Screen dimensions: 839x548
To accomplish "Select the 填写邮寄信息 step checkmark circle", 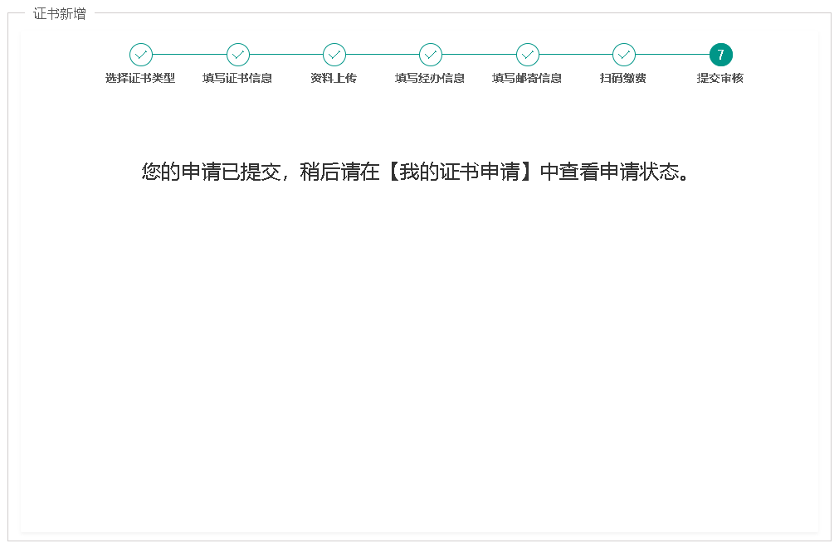I will [x=528, y=55].
